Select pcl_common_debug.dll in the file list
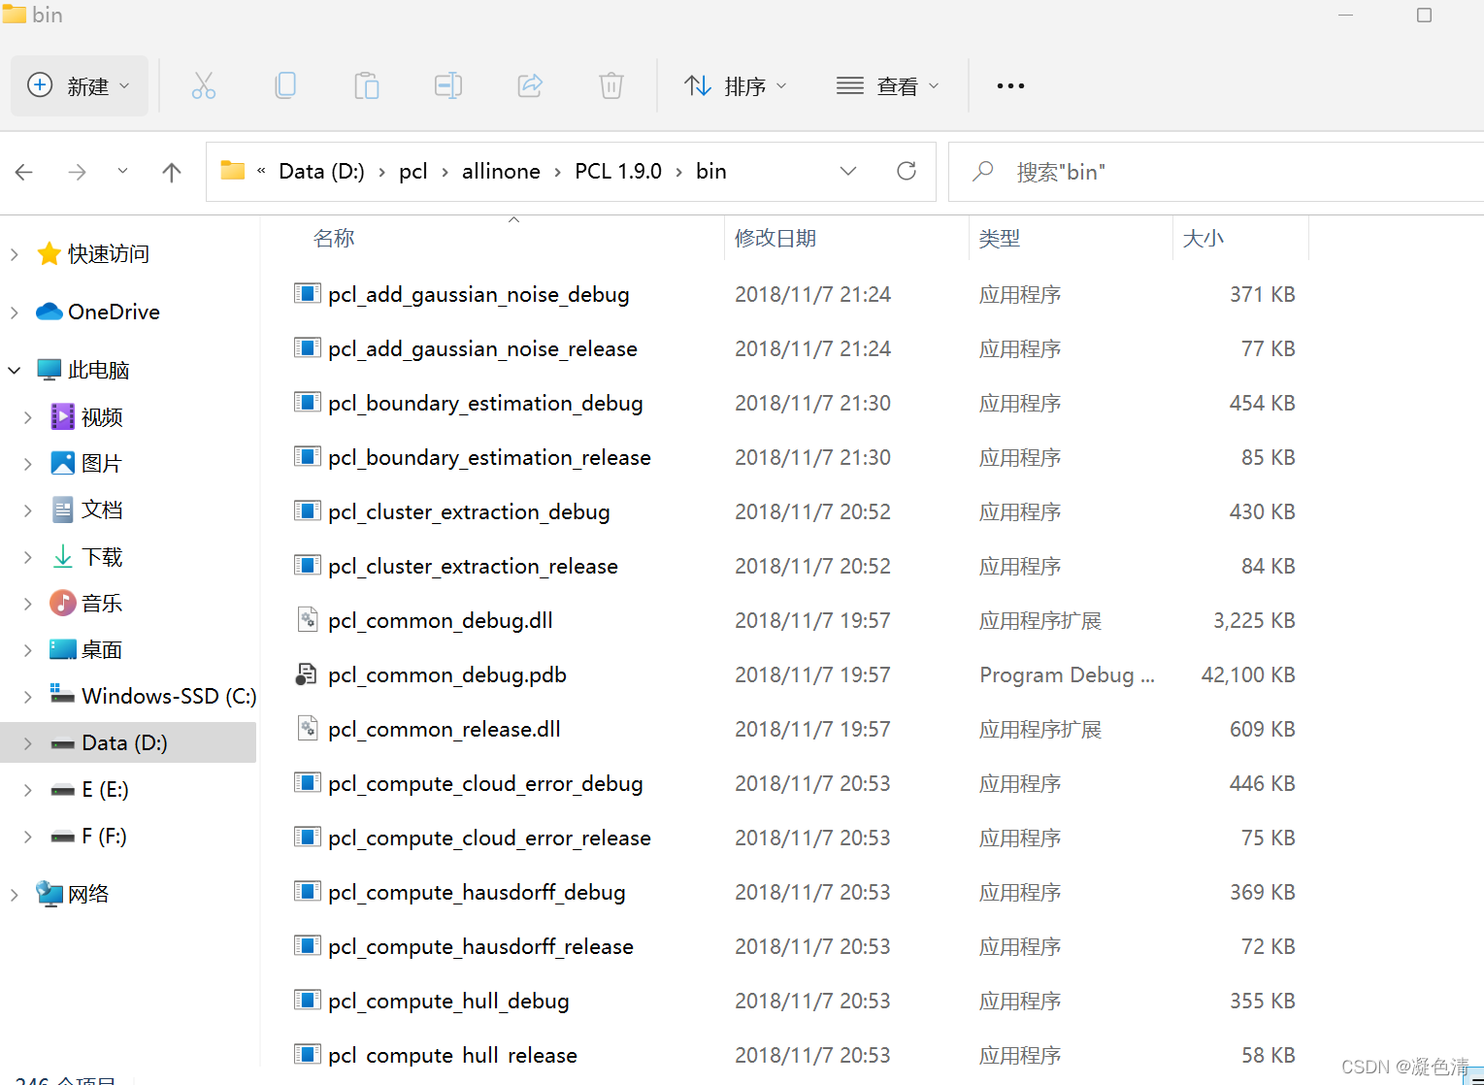This screenshot has width=1484, height=1085. click(439, 620)
